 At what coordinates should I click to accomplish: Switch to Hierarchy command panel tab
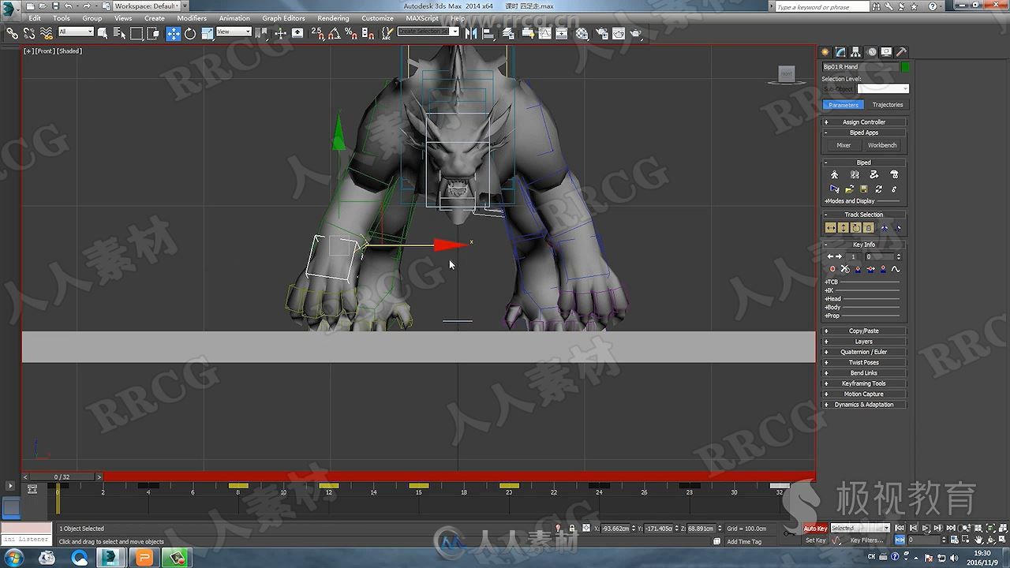pos(856,52)
